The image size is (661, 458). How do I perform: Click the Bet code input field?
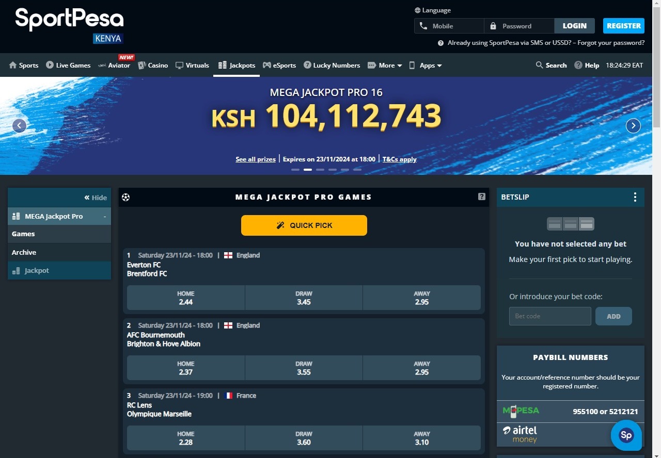[550, 316]
